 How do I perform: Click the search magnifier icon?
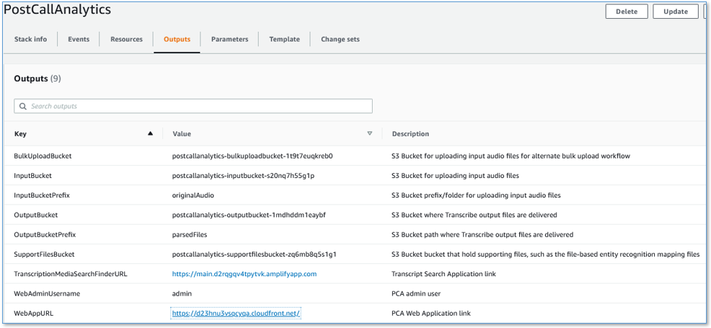pyautogui.click(x=22, y=107)
